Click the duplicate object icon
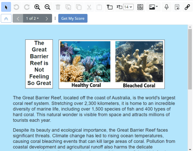193x151 pixels. (x=68, y=7)
